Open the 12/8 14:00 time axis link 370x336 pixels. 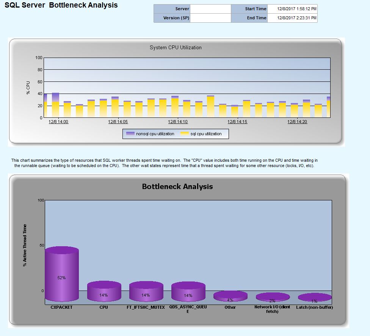58,122
